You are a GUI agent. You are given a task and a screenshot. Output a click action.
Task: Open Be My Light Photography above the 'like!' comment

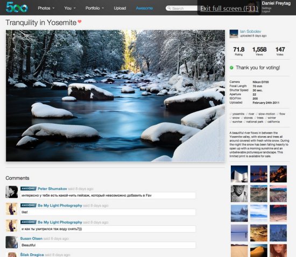point(60,205)
